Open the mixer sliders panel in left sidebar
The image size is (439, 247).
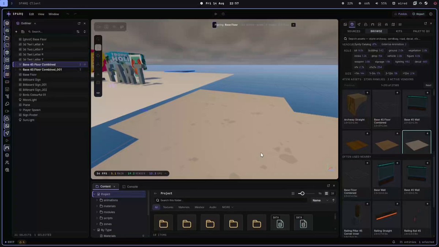pyautogui.click(x=7, y=30)
